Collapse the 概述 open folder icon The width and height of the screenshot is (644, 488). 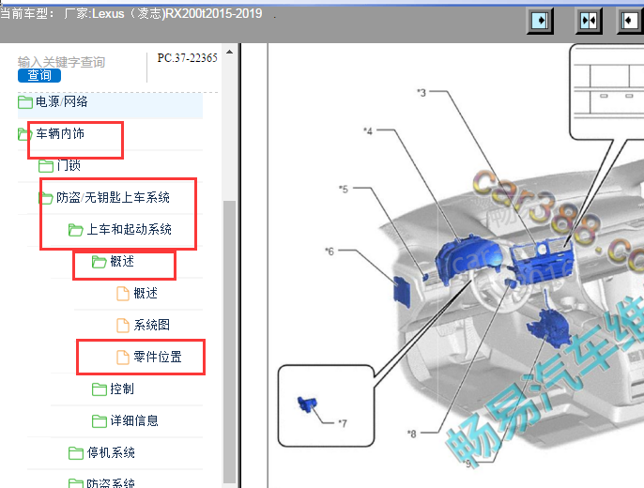pyautogui.click(x=99, y=262)
